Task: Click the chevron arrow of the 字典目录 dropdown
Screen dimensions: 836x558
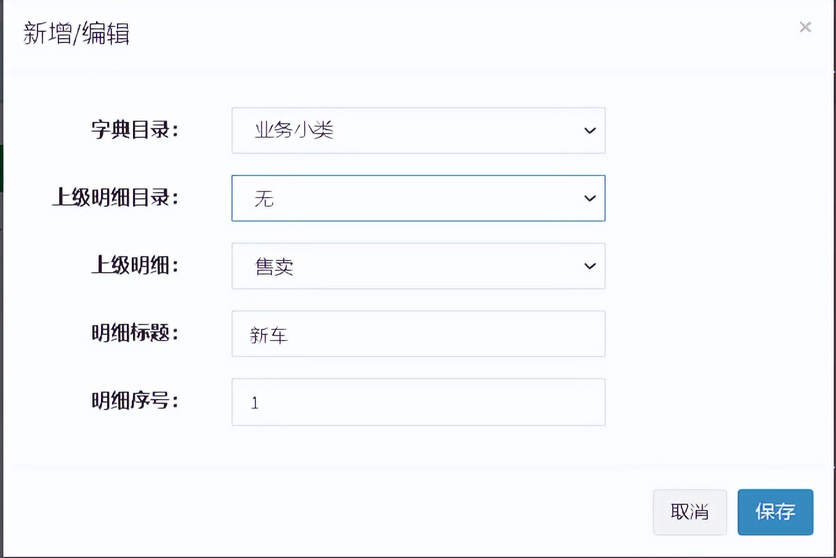Action: point(590,131)
